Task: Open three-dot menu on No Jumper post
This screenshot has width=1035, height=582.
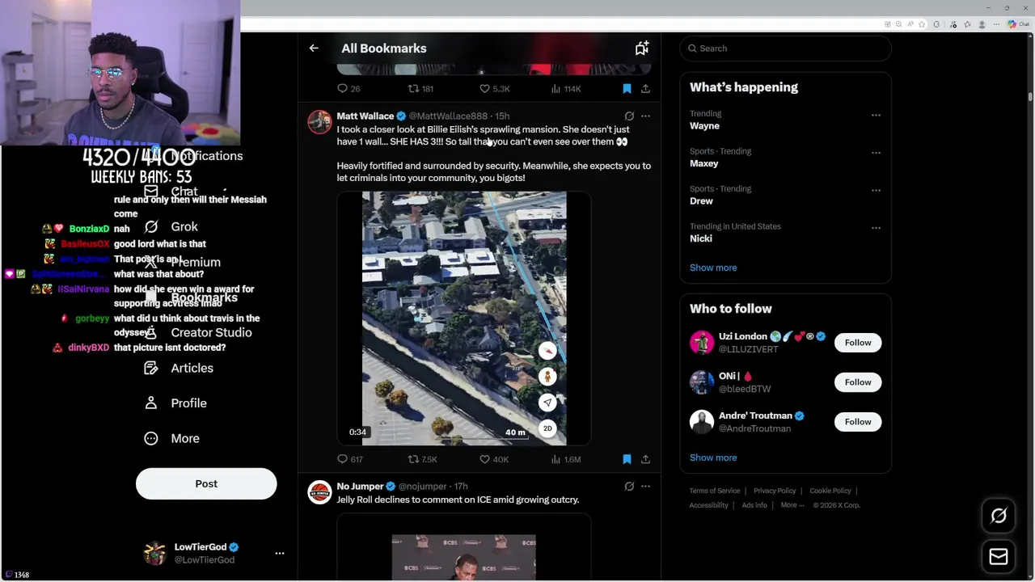Action: point(645,487)
